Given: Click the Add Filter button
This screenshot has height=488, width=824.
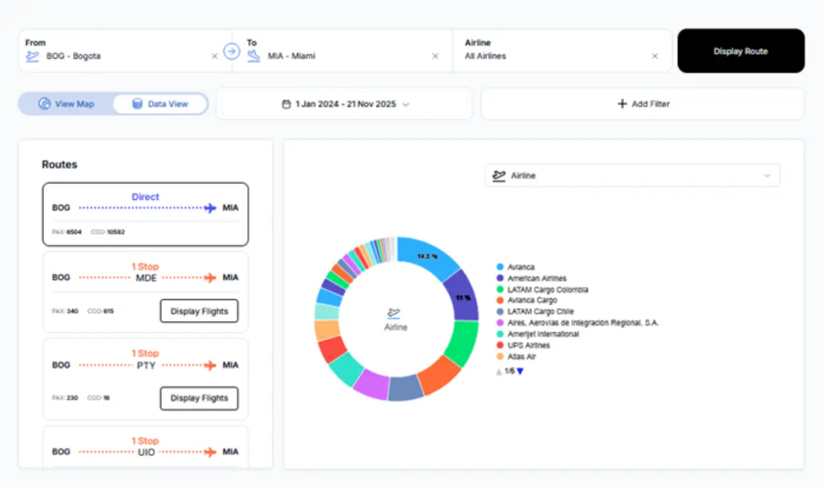Looking at the screenshot, I should 642,104.
